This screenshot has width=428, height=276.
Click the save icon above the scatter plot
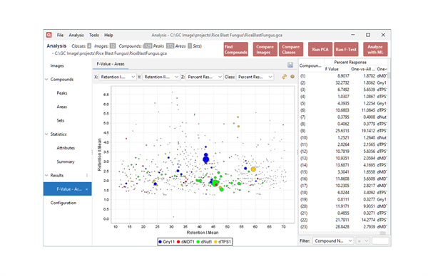(x=290, y=65)
